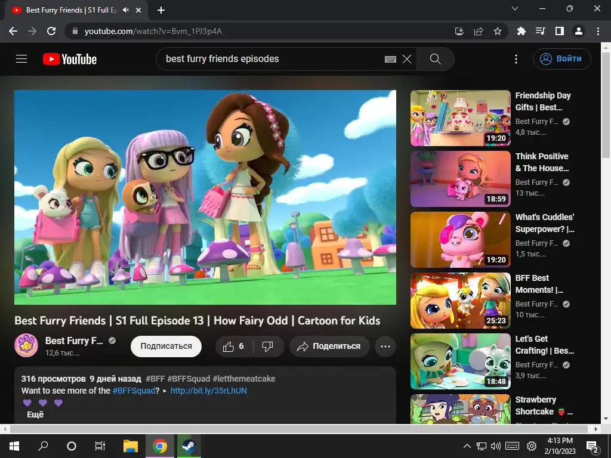Viewport: 611px width, 458px height.
Task: Subscribe with the Подписаться button
Action: click(x=166, y=346)
